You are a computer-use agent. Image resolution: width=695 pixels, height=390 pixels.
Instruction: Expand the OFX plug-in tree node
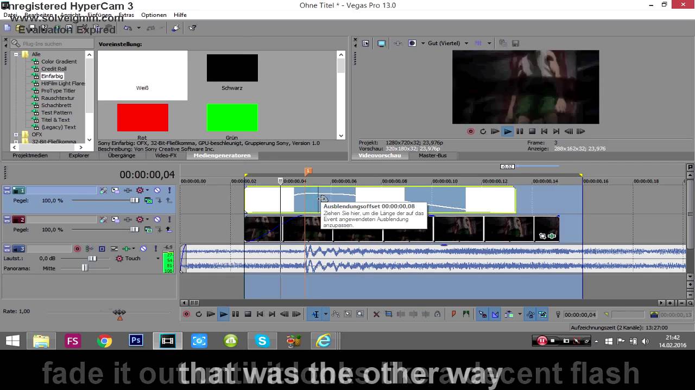(16, 134)
